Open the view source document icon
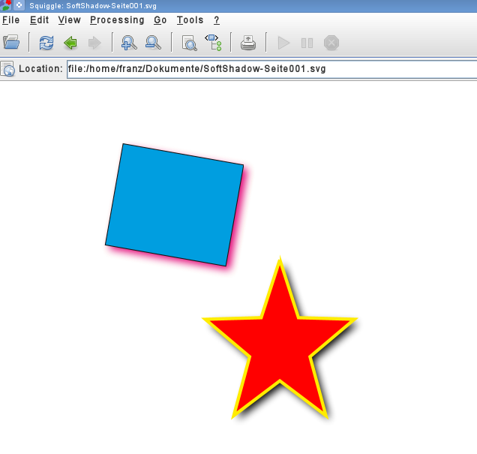Image resolution: width=477 pixels, height=454 pixels. pos(189,43)
